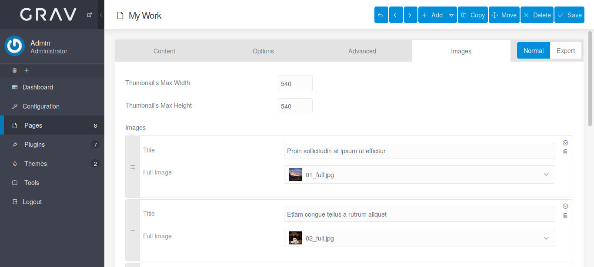Click the 'My Work' page title

(145, 16)
